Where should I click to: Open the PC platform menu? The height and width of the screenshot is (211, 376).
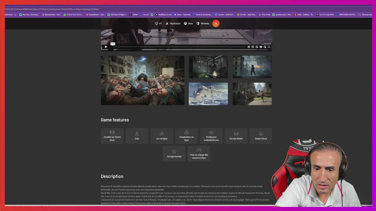[159, 23]
